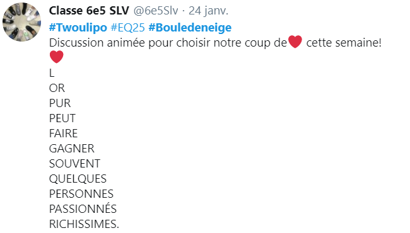
Task: Click the word GAGNER in the poem
Action: pyautogui.click(x=72, y=149)
